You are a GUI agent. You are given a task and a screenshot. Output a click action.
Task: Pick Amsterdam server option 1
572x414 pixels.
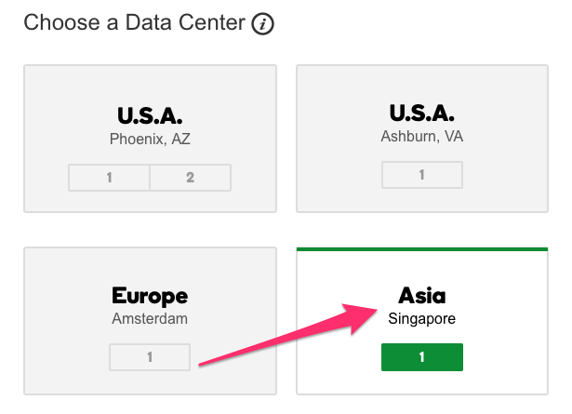[x=150, y=357]
